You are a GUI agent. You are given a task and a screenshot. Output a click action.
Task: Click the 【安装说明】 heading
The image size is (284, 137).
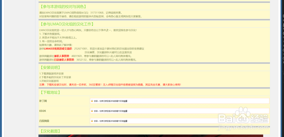click(x=50, y=68)
